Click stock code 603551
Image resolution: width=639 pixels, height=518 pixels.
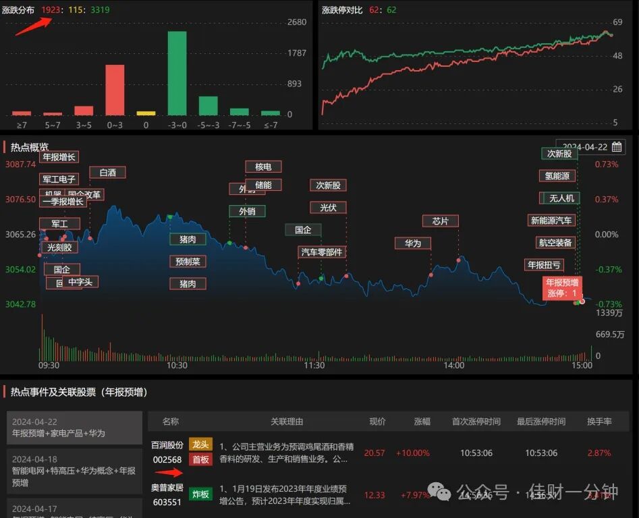point(167,502)
